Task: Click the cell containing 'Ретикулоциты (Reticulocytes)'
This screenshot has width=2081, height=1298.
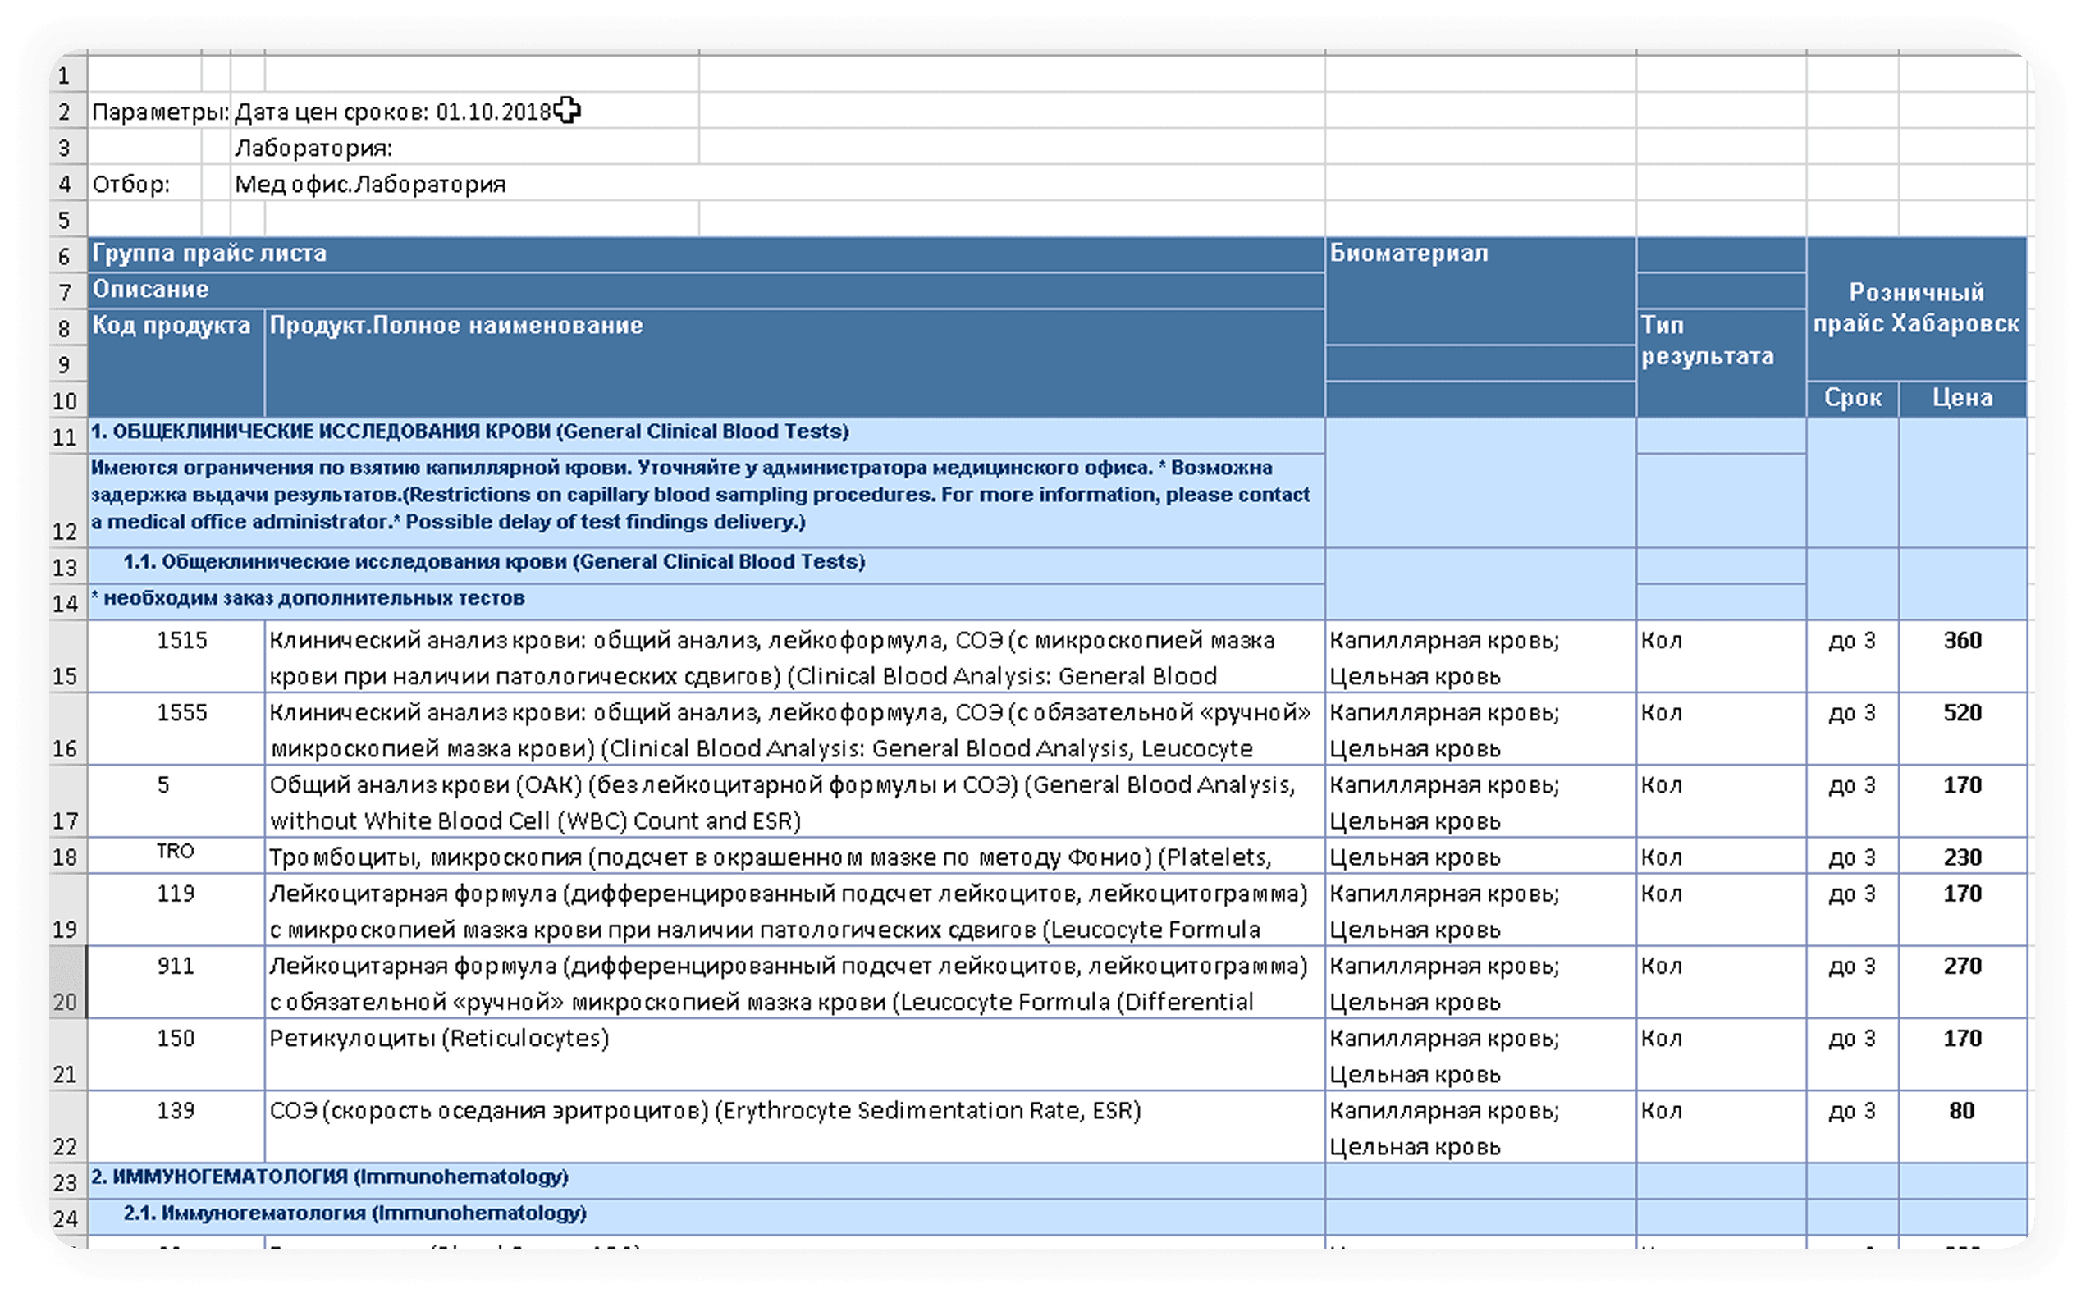Action: tap(794, 1055)
